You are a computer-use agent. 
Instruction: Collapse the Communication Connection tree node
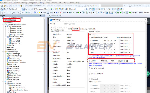[x=3, y=24]
